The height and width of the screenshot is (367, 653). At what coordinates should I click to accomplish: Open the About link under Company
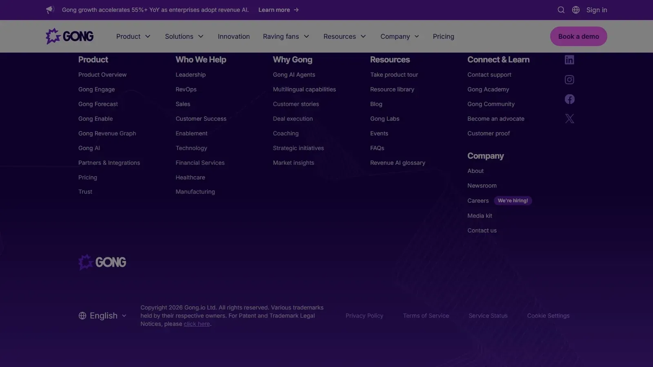coord(475,171)
